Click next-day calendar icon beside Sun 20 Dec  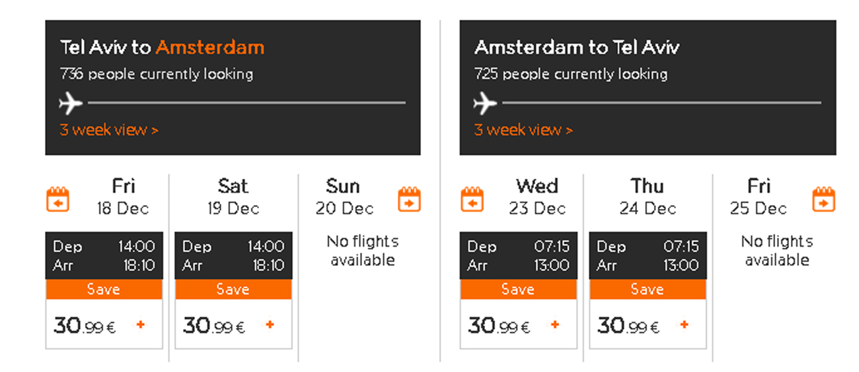click(409, 199)
